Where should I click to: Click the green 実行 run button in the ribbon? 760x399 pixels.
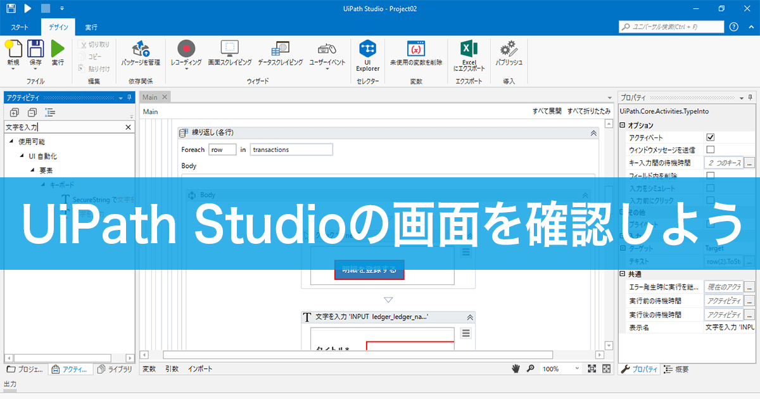click(x=58, y=53)
